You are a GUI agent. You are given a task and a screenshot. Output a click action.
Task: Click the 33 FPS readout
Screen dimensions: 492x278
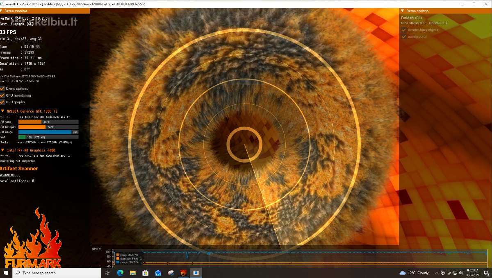point(8,32)
